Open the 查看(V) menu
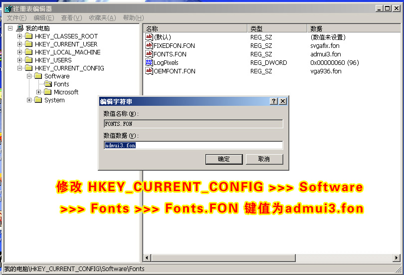The height and width of the screenshot is (275, 404). [72, 18]
